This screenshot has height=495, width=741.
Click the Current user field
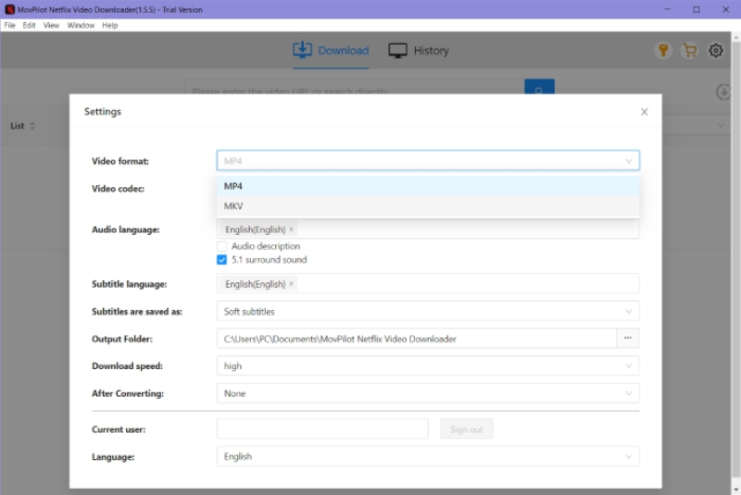click(x=322, y=429)
